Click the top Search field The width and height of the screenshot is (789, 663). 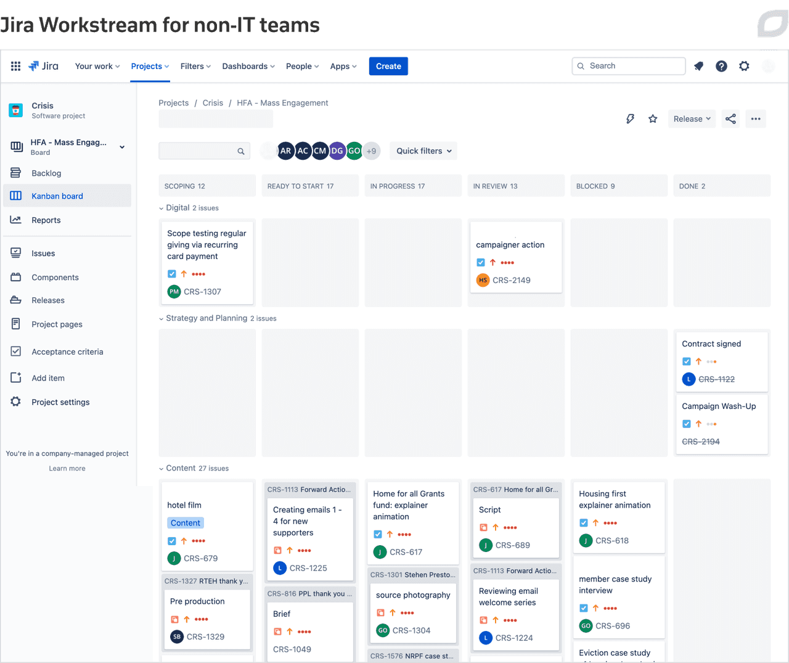point(629,66)
